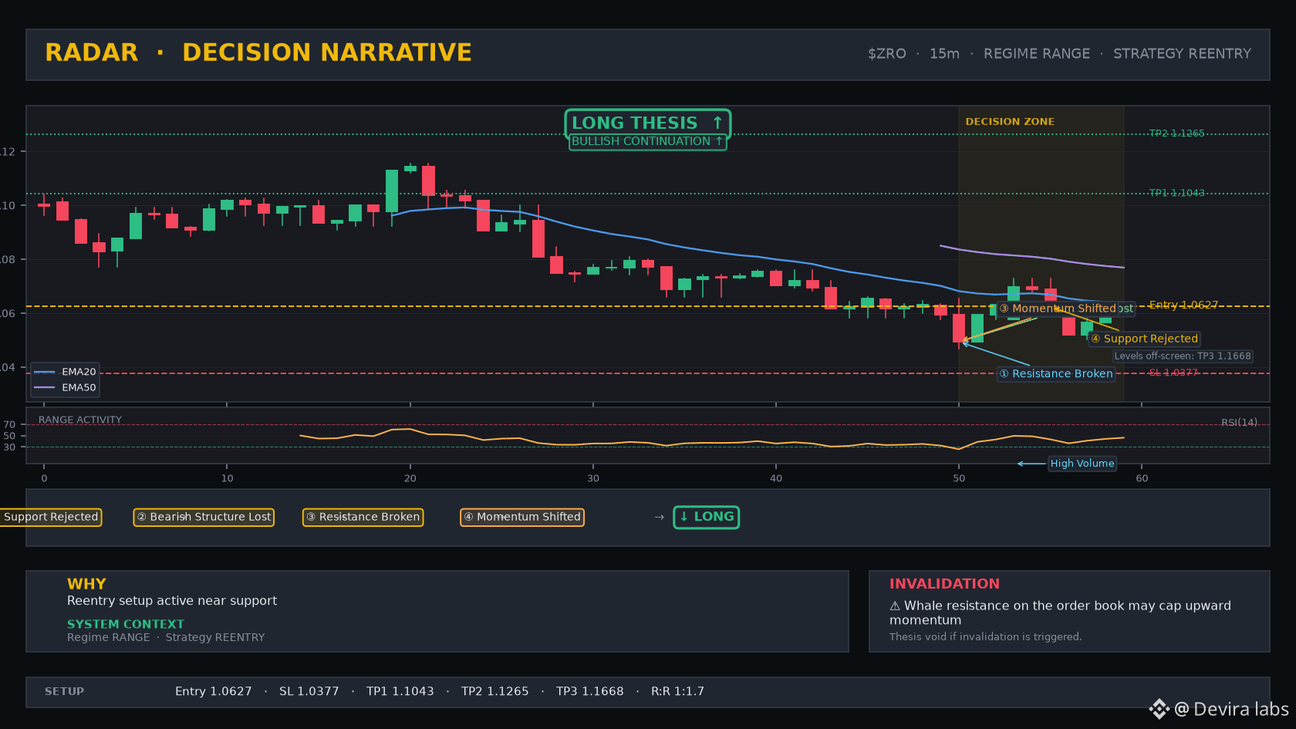1296x729 pixels.
Task: Click the $ZRO ticker in header
Action: [887, 53]
